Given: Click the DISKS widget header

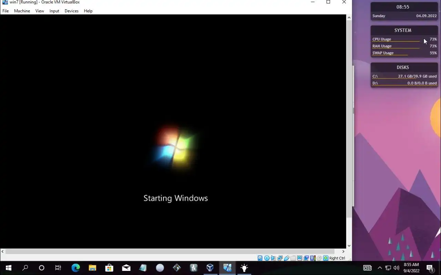Looking at the screenshot, I should pos(403,67).
